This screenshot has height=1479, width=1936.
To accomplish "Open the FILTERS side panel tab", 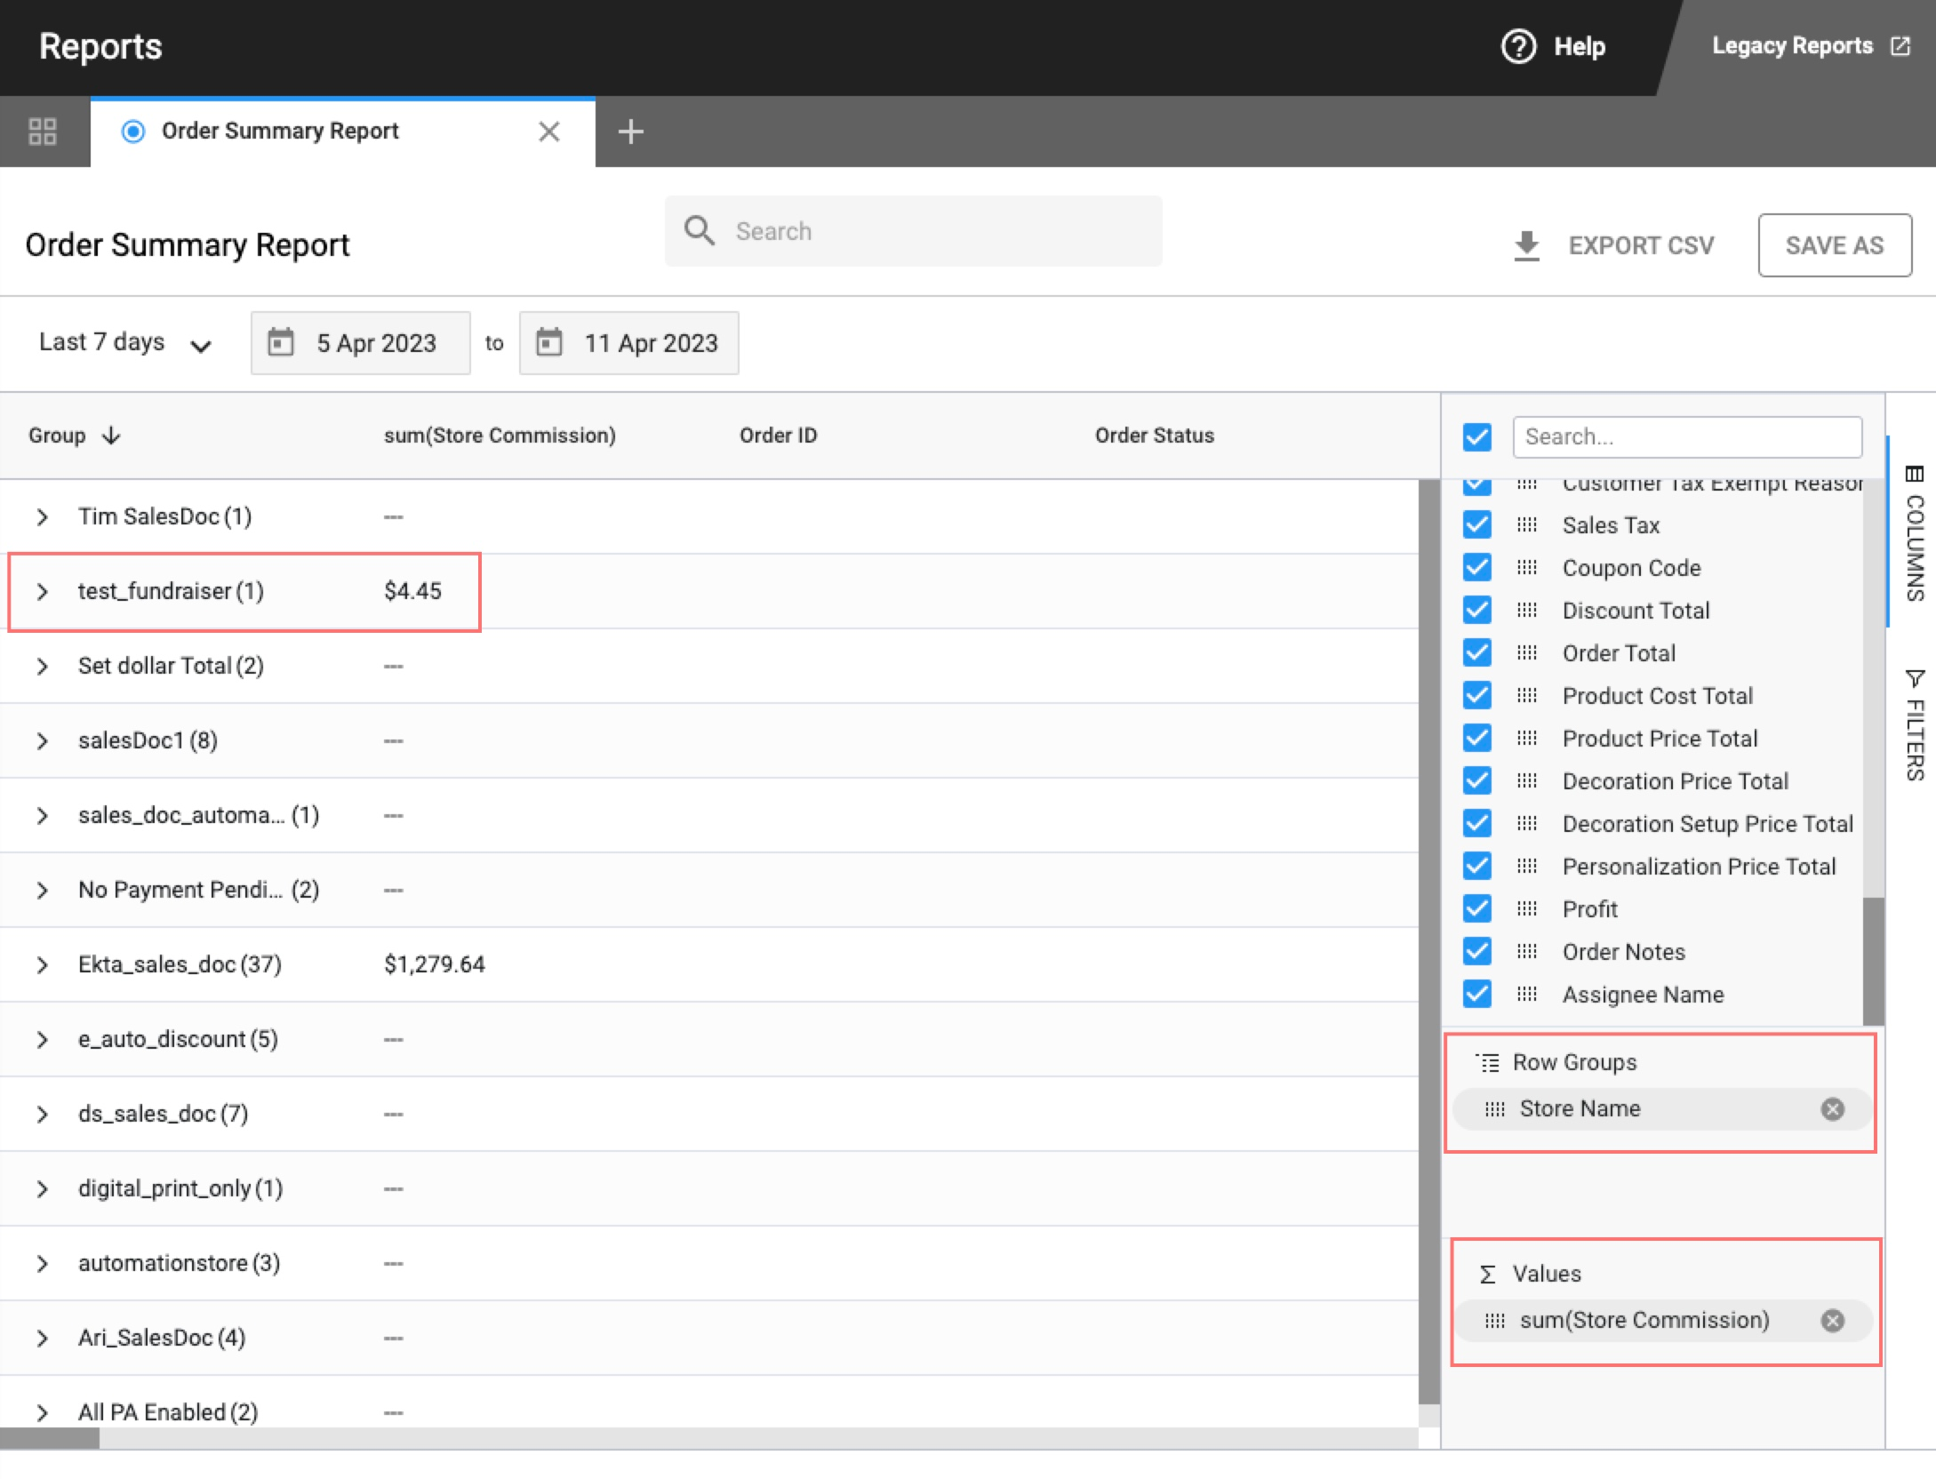I will click(1915, 725).
